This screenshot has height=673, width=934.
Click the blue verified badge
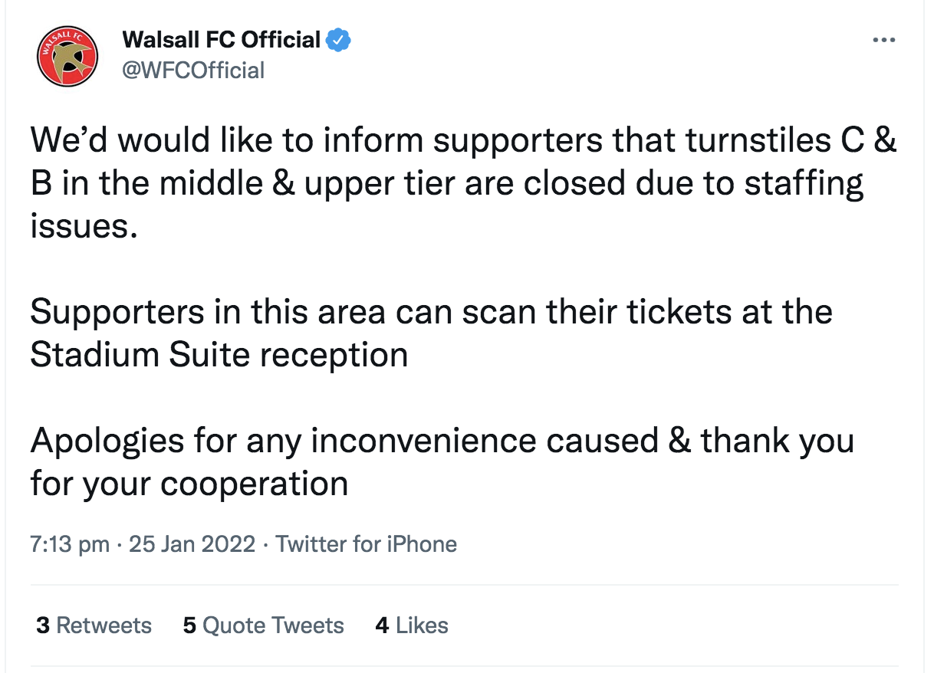[x=339, y=39]
